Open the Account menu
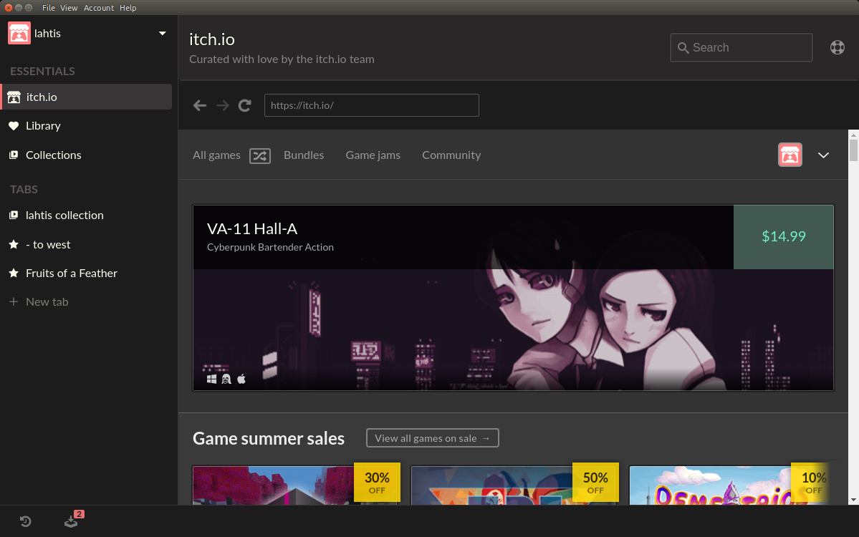The height and width of the screenshot is (537, 859). [99, 8]
